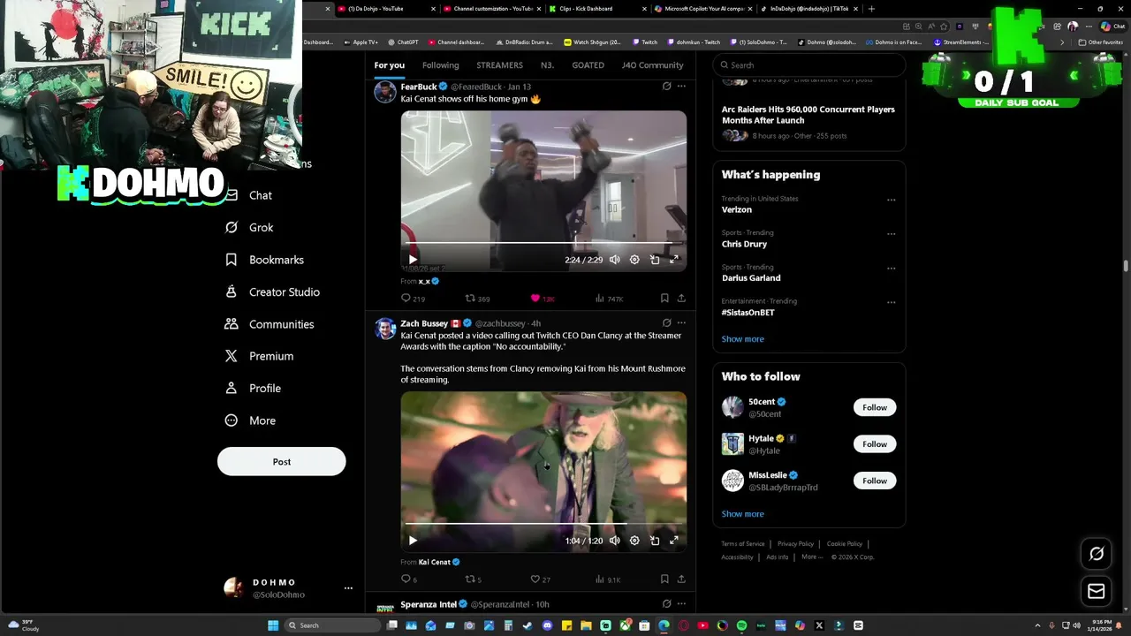Click the X search box
Viewport: 1131px width, 636px height.
[x=809, y=64]
